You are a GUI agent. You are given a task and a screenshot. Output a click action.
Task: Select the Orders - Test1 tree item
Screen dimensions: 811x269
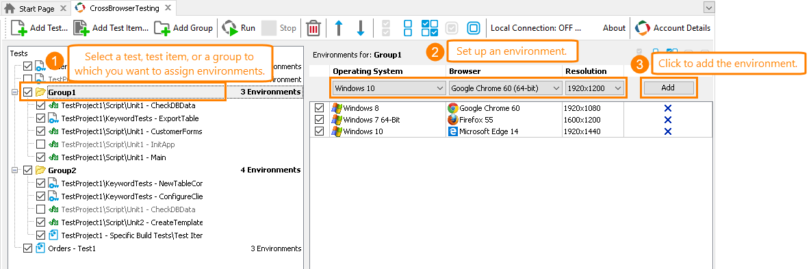[72, 249]
